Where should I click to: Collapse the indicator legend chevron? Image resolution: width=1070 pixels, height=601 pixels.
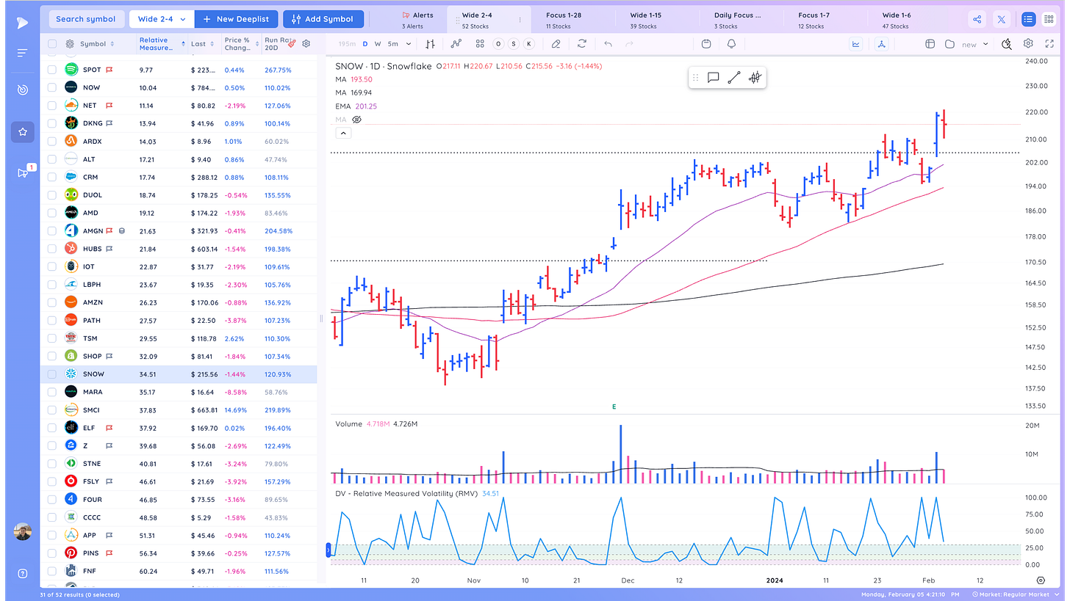click(343, 134)
